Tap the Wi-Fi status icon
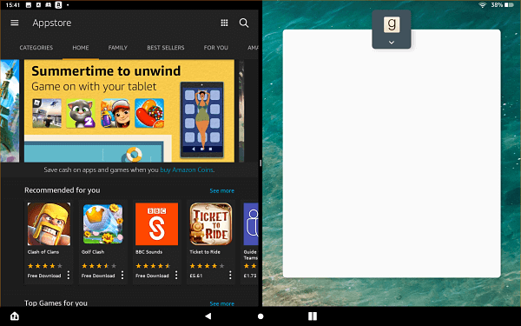The width and height of the screenshot is (521, 326). click(482, 4)
